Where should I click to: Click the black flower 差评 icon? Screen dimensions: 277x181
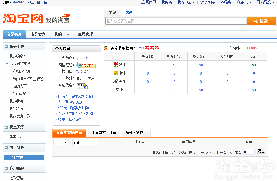[116, 81]
